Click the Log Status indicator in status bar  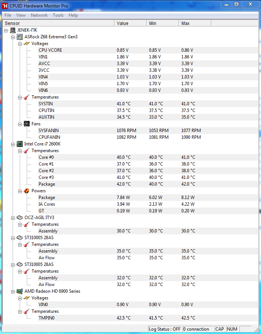coord(164,329)
